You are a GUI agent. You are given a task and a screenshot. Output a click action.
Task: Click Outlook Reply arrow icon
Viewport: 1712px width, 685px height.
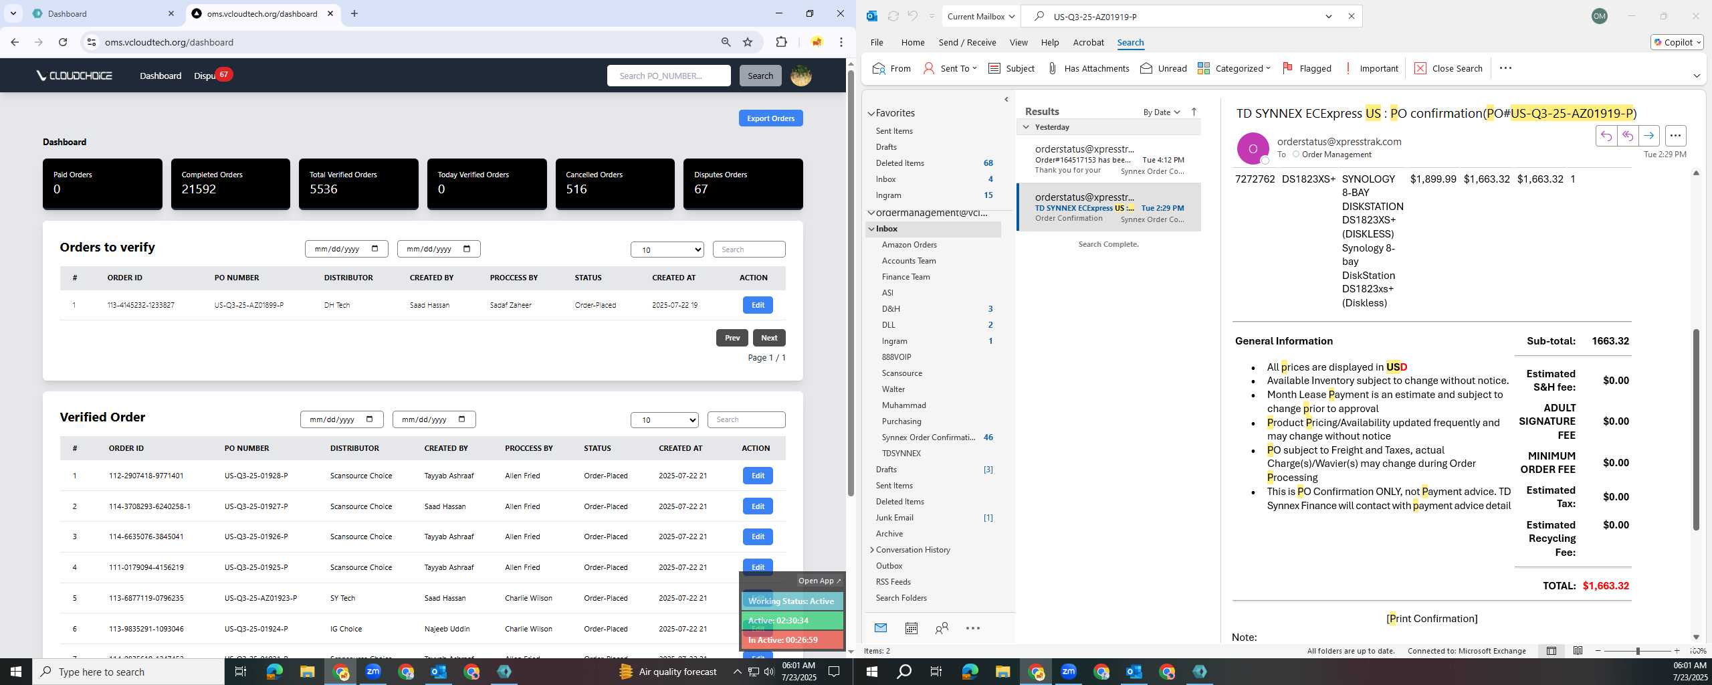point(1606,136)
